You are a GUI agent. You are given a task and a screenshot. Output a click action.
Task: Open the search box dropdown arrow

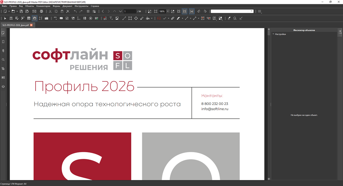coord(251,11)
